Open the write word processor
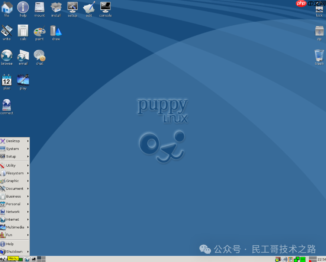This screenshot has height=262, width=326. (6, 32)
